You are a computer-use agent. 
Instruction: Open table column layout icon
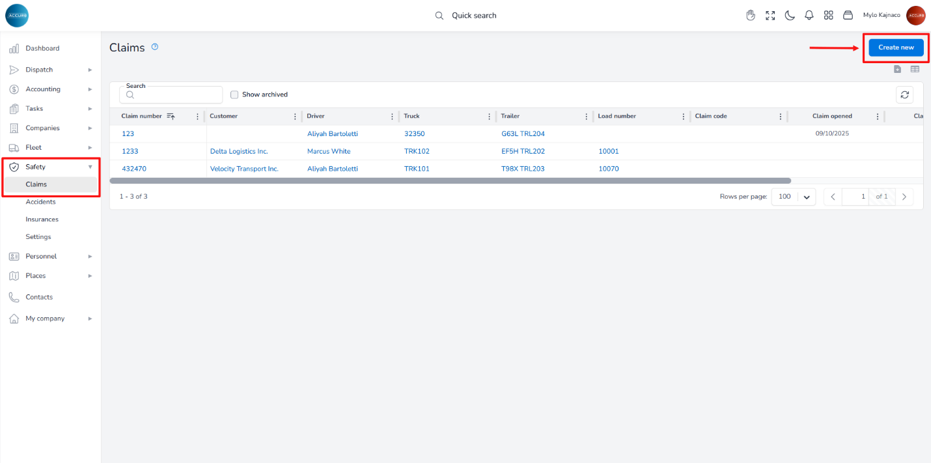(915, 69)
